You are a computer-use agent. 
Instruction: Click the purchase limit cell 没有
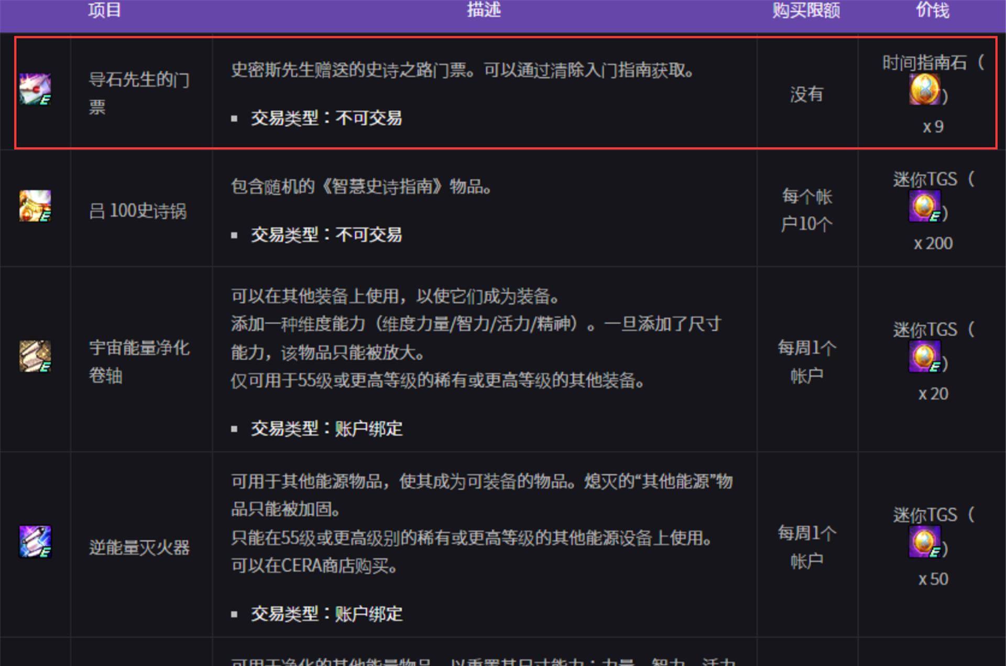(x=807, y=94)
